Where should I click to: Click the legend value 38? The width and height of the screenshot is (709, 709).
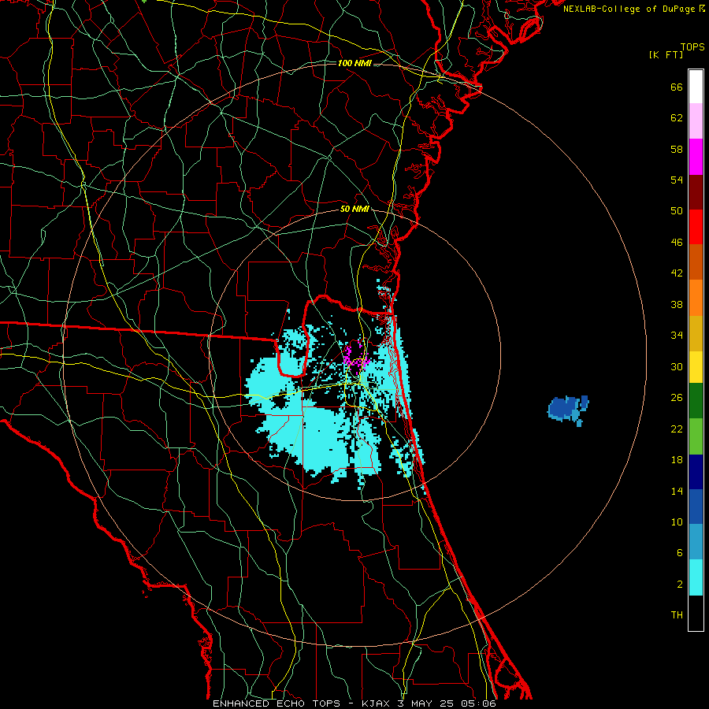click(677, 304)
